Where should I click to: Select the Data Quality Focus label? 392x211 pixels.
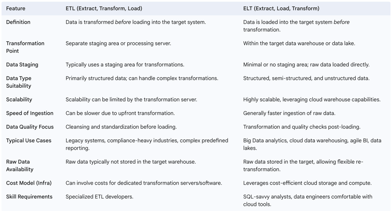(x=30, y=127)
